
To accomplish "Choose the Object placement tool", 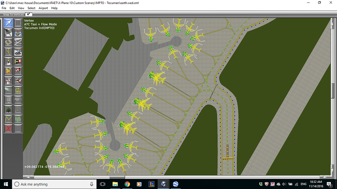I will tap(18, 100).
